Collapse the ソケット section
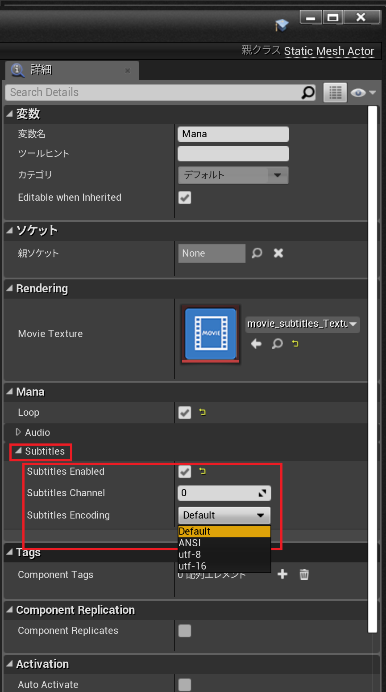Image resolution: width=386 pixels, height=692 pixels. tap(10, 230)
